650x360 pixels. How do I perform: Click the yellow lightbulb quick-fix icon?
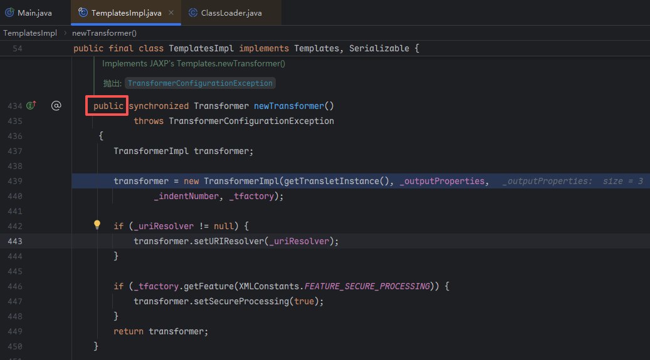97,225
